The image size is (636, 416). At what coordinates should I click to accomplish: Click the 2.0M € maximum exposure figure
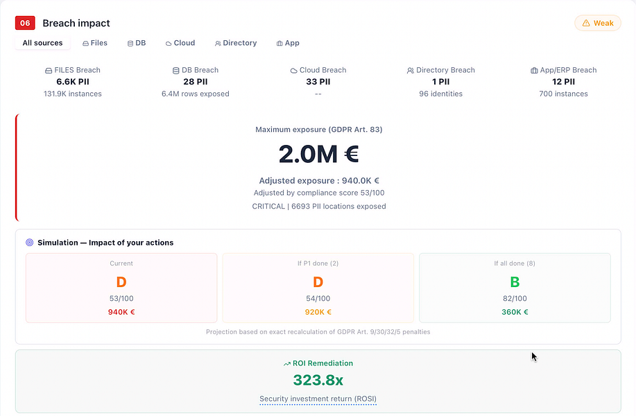pos(319,154)
